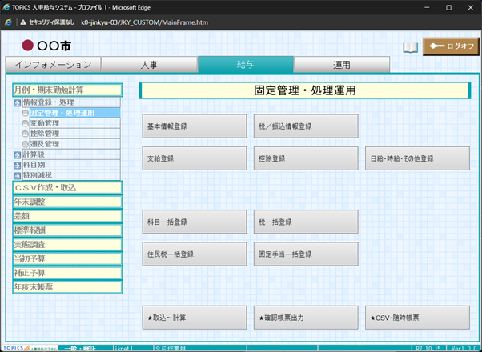Click the 基本情報登録 button
This screenshot has width=482, height=352.
point(195,126)
